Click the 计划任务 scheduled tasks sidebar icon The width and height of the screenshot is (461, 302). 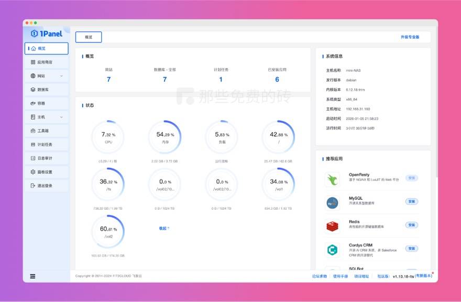(33, 144)
